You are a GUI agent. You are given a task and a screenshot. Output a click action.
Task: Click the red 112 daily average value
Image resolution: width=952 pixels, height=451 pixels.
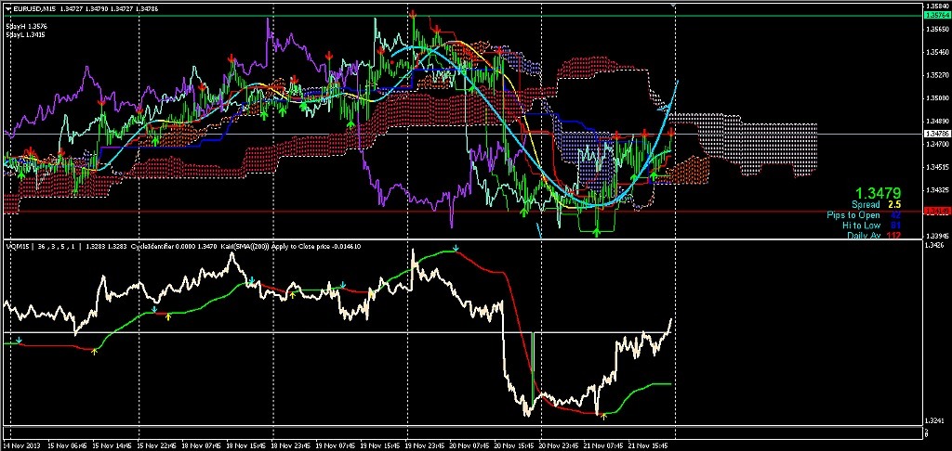click(893, 235)
